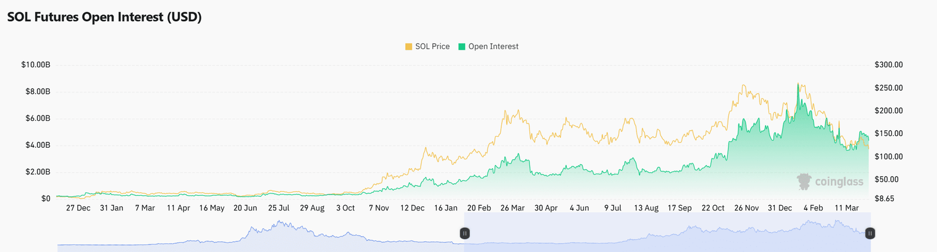937x252 pixels.
Task: Click the green Open Interest legend swatch
Action: (x=461, y=46)
